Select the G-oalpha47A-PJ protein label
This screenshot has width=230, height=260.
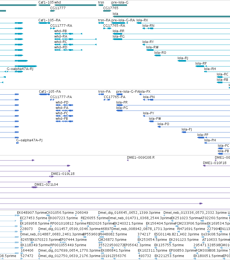(x=29, y=140)
